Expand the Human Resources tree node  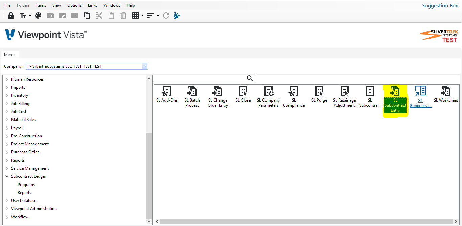click(7, 79)
